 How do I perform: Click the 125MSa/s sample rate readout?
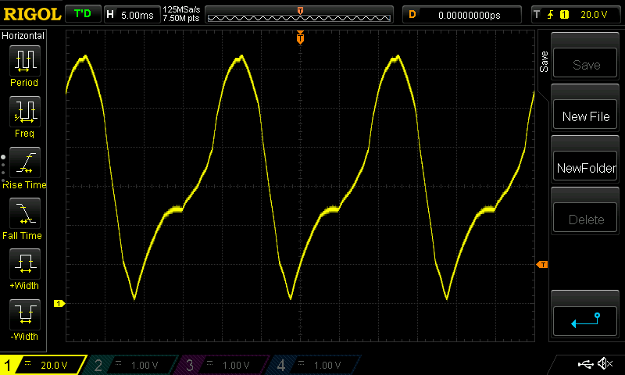pyautogui.click(x=181, y=9)
